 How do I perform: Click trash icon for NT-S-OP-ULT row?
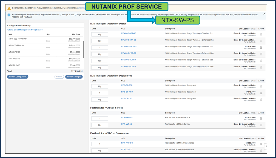point(261,100)
